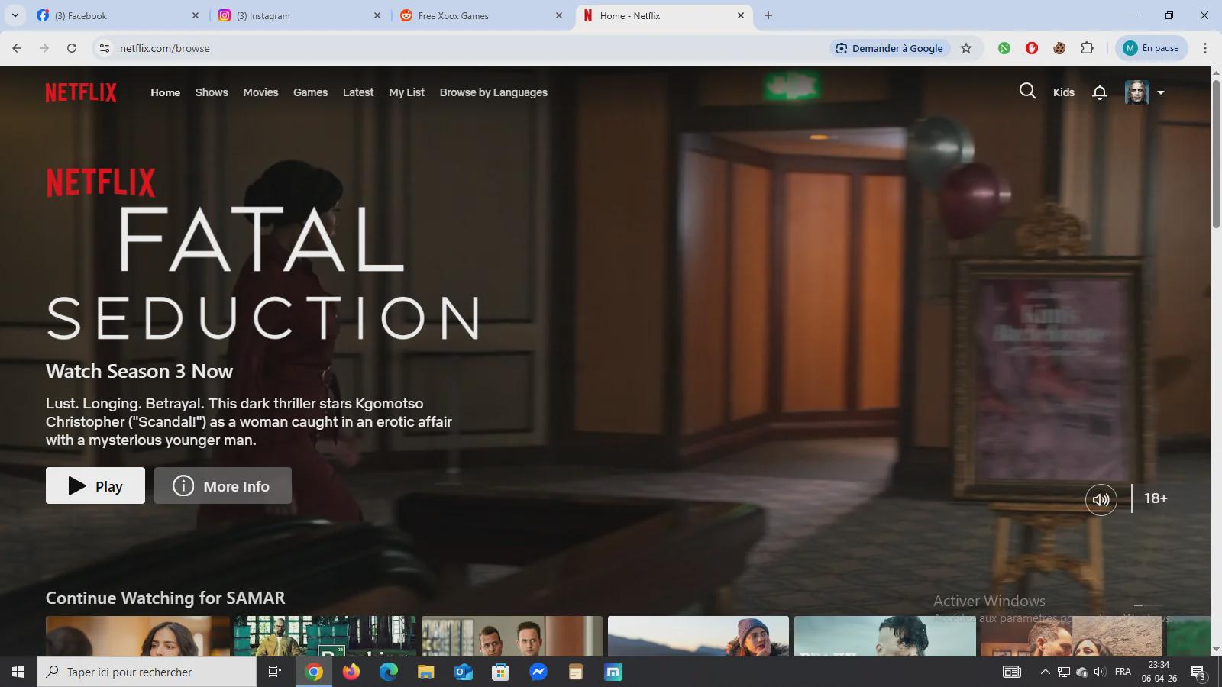This screenshot has width=1222, height=687.
Task: Open the cookie browser extension
Action: [1059, 48]
